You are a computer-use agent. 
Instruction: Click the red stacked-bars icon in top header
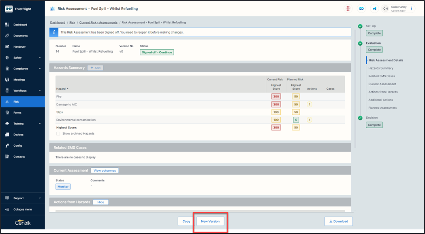pyautogui.click(x=348, y=8)
